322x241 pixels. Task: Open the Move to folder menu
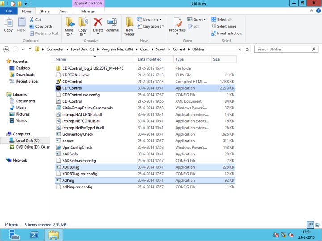pos(69,26)
